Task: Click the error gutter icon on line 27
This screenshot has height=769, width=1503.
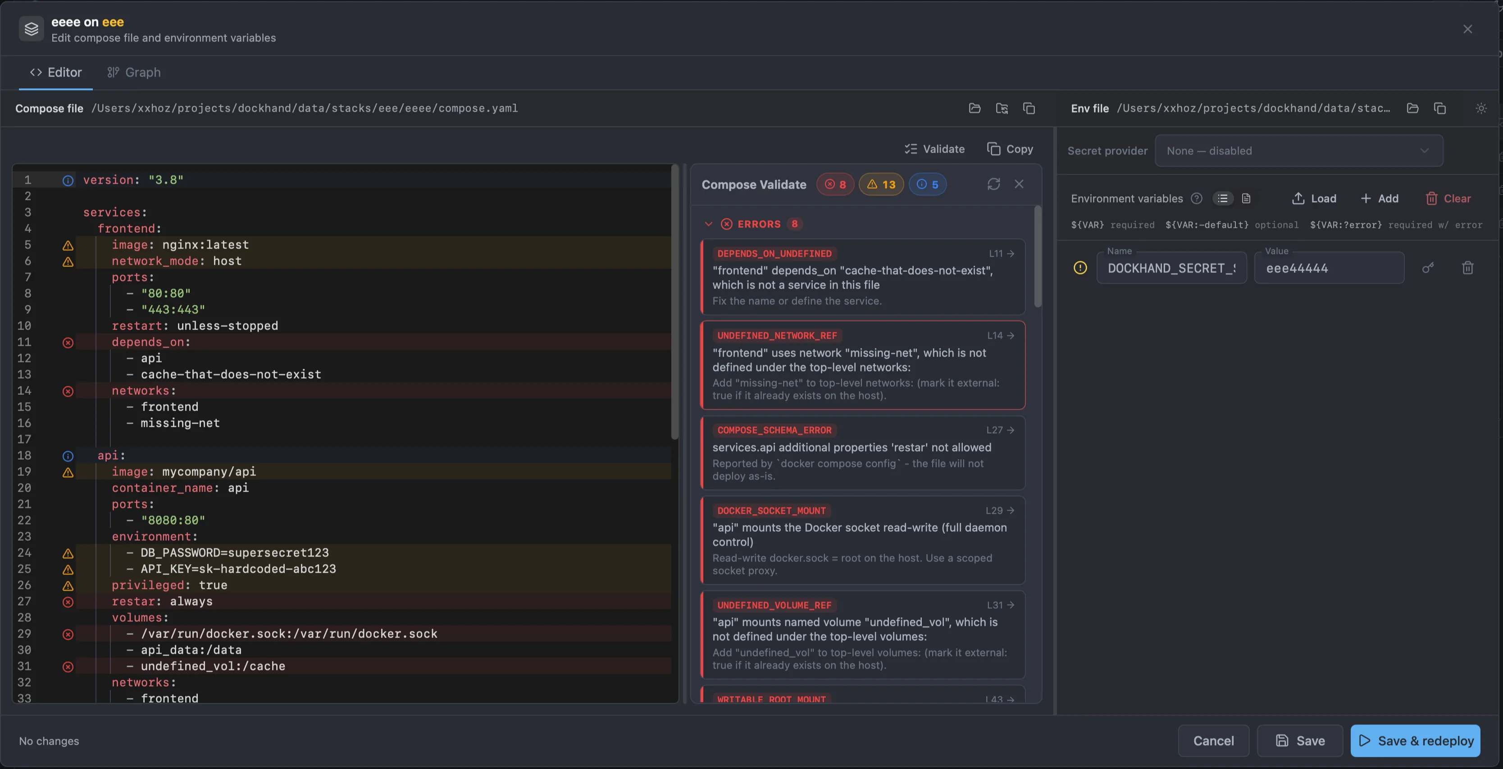Action: pyautogui.click(x=68, y=602)
